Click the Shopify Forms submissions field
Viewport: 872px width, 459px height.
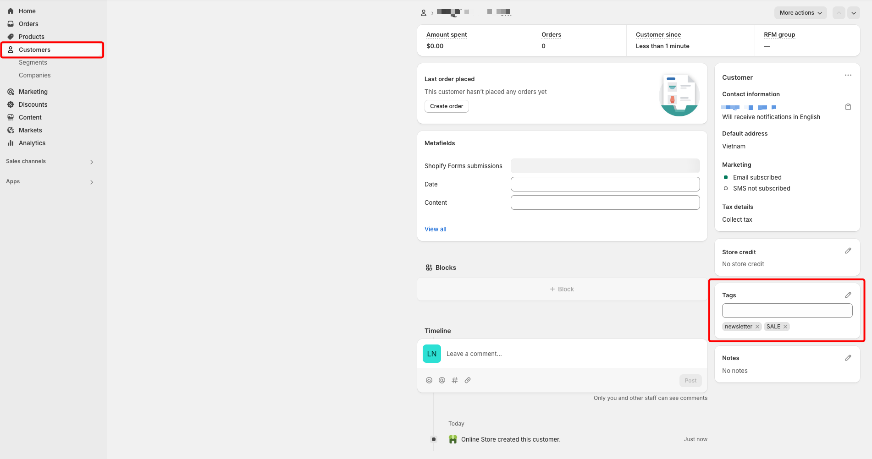click(605, 166)
